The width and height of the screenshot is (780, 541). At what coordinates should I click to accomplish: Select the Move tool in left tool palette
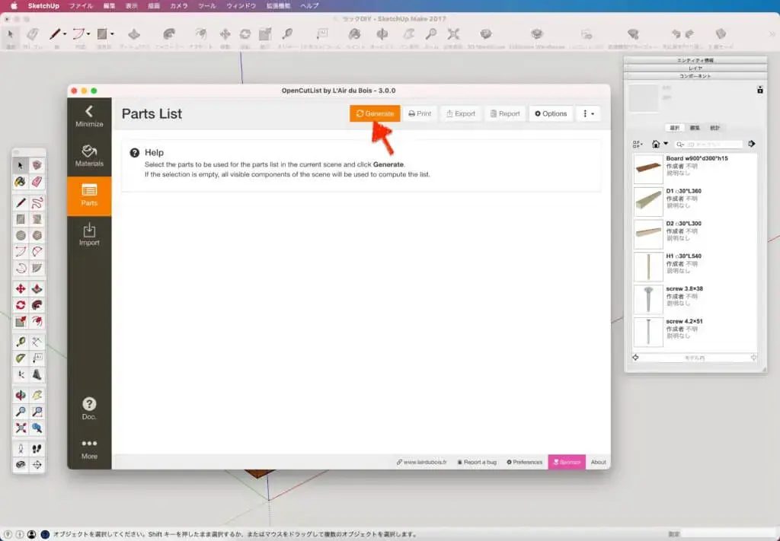(x=21, y=288)
